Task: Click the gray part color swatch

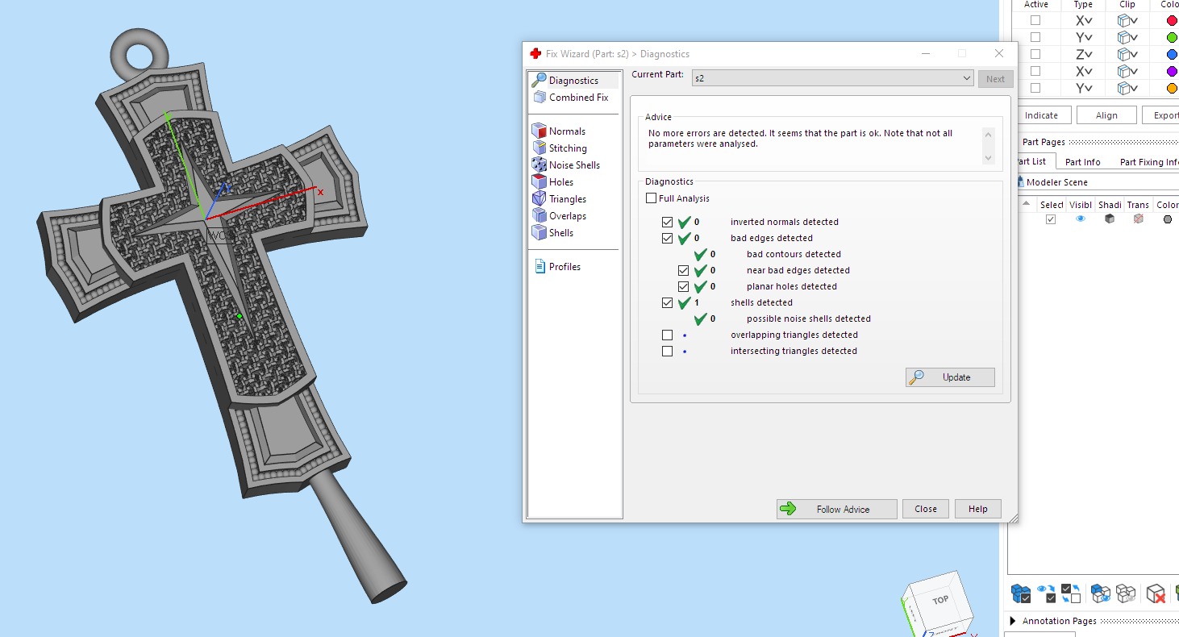Action: coord(1167,219)
